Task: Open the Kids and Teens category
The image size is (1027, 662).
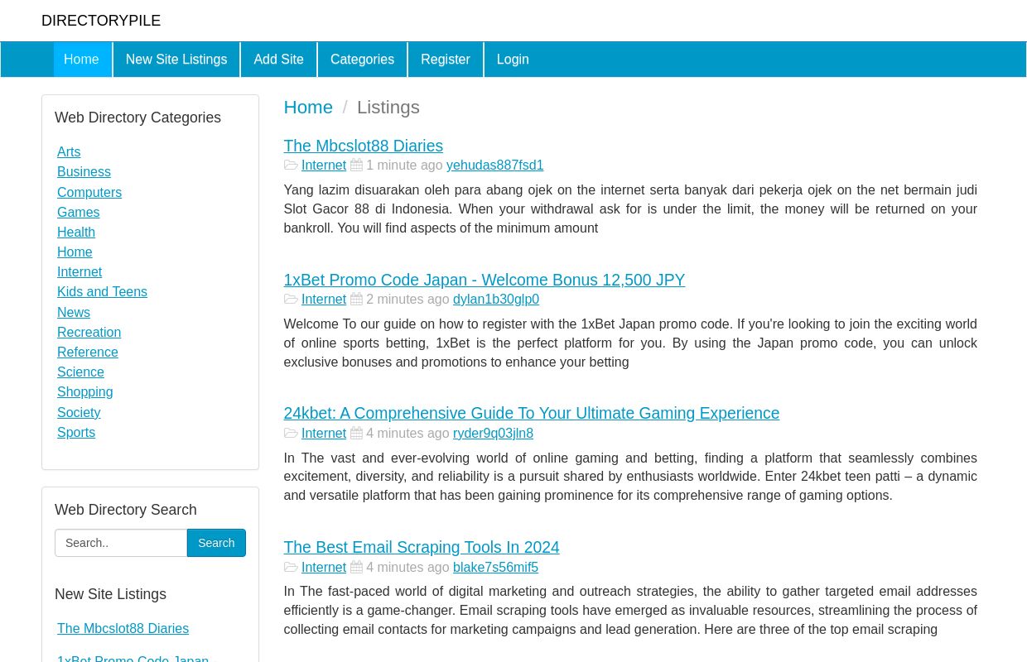Action: pos(102,292)
